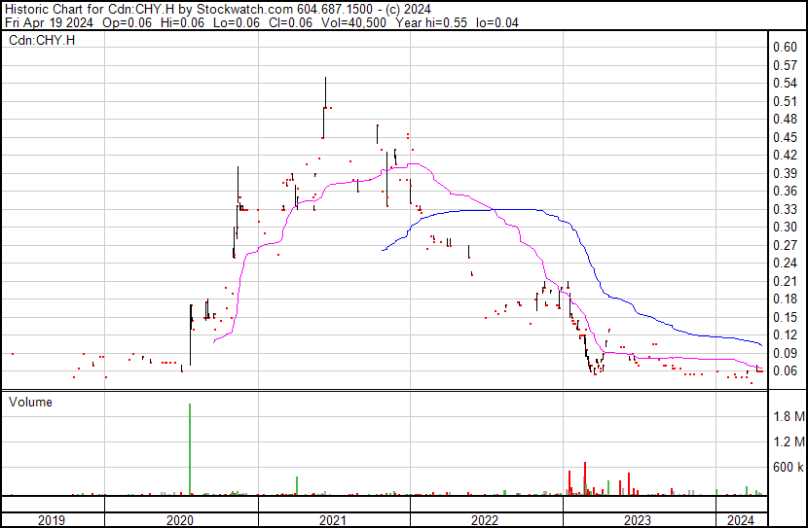808x528 pixels.
Task: Click the 2021 year label on time axis
Action: [333, 520]
